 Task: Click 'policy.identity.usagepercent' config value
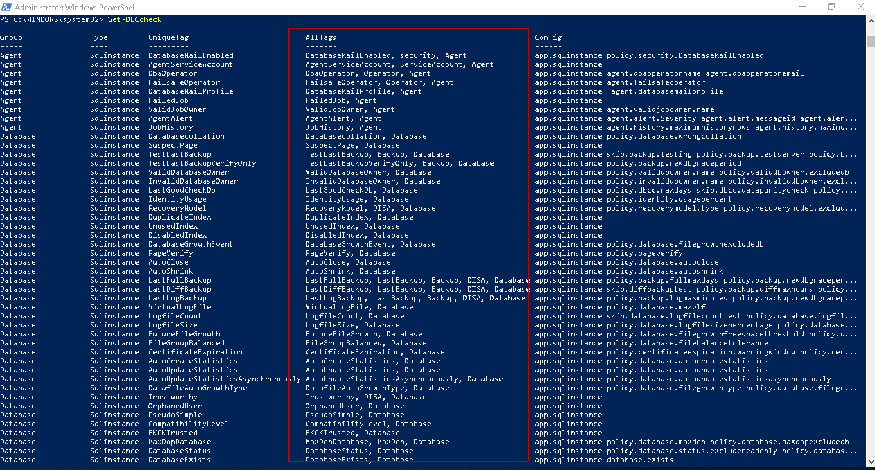670,199
